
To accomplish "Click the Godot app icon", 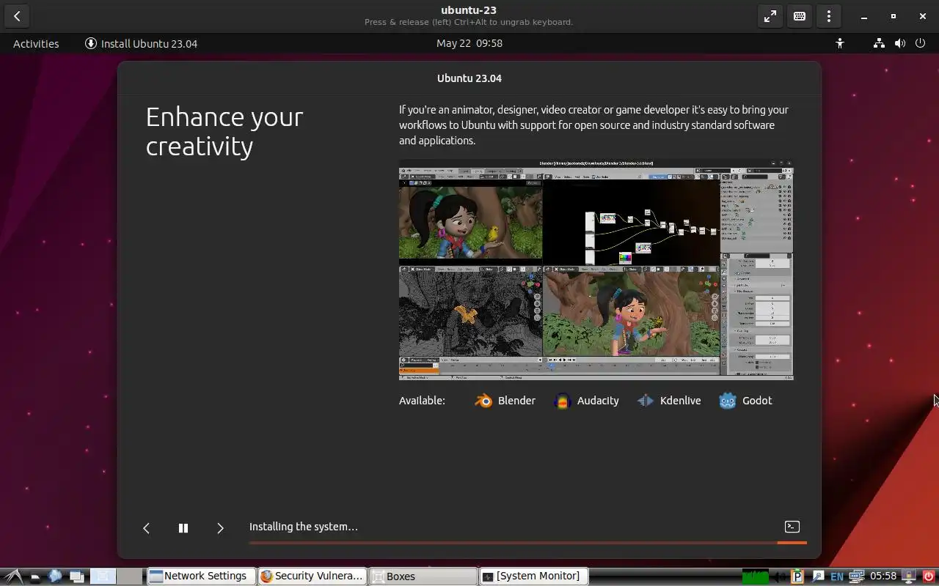I will 728,401.
